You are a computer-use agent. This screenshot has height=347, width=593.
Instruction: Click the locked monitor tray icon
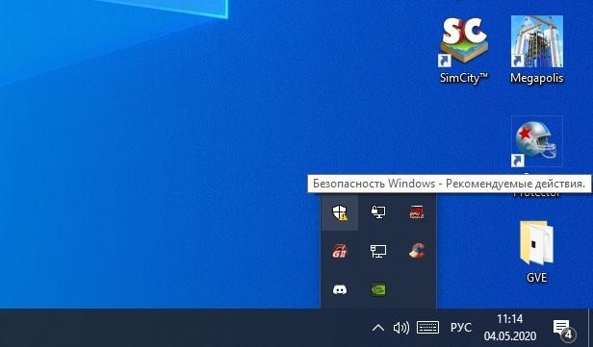click(378, 212)
